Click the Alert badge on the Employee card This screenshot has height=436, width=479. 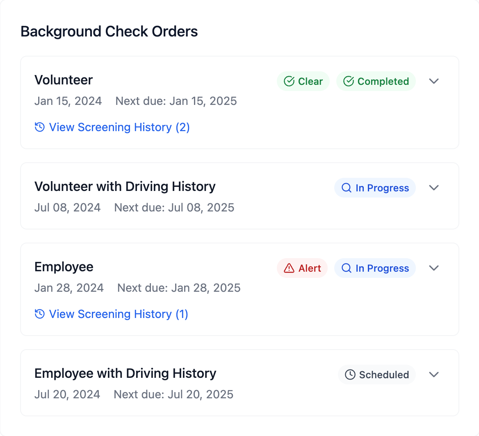tap(302, 268)
